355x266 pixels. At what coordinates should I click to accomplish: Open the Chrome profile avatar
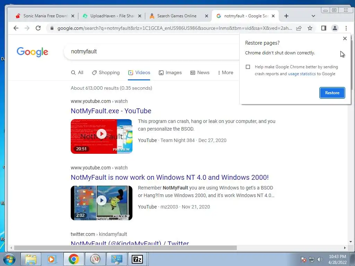coord(335,28)
